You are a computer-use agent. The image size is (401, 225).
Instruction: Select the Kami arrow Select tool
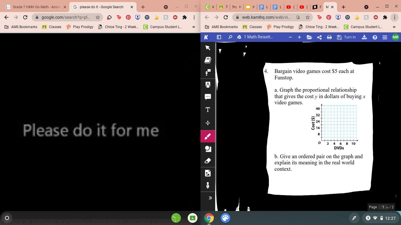(208, 48)
